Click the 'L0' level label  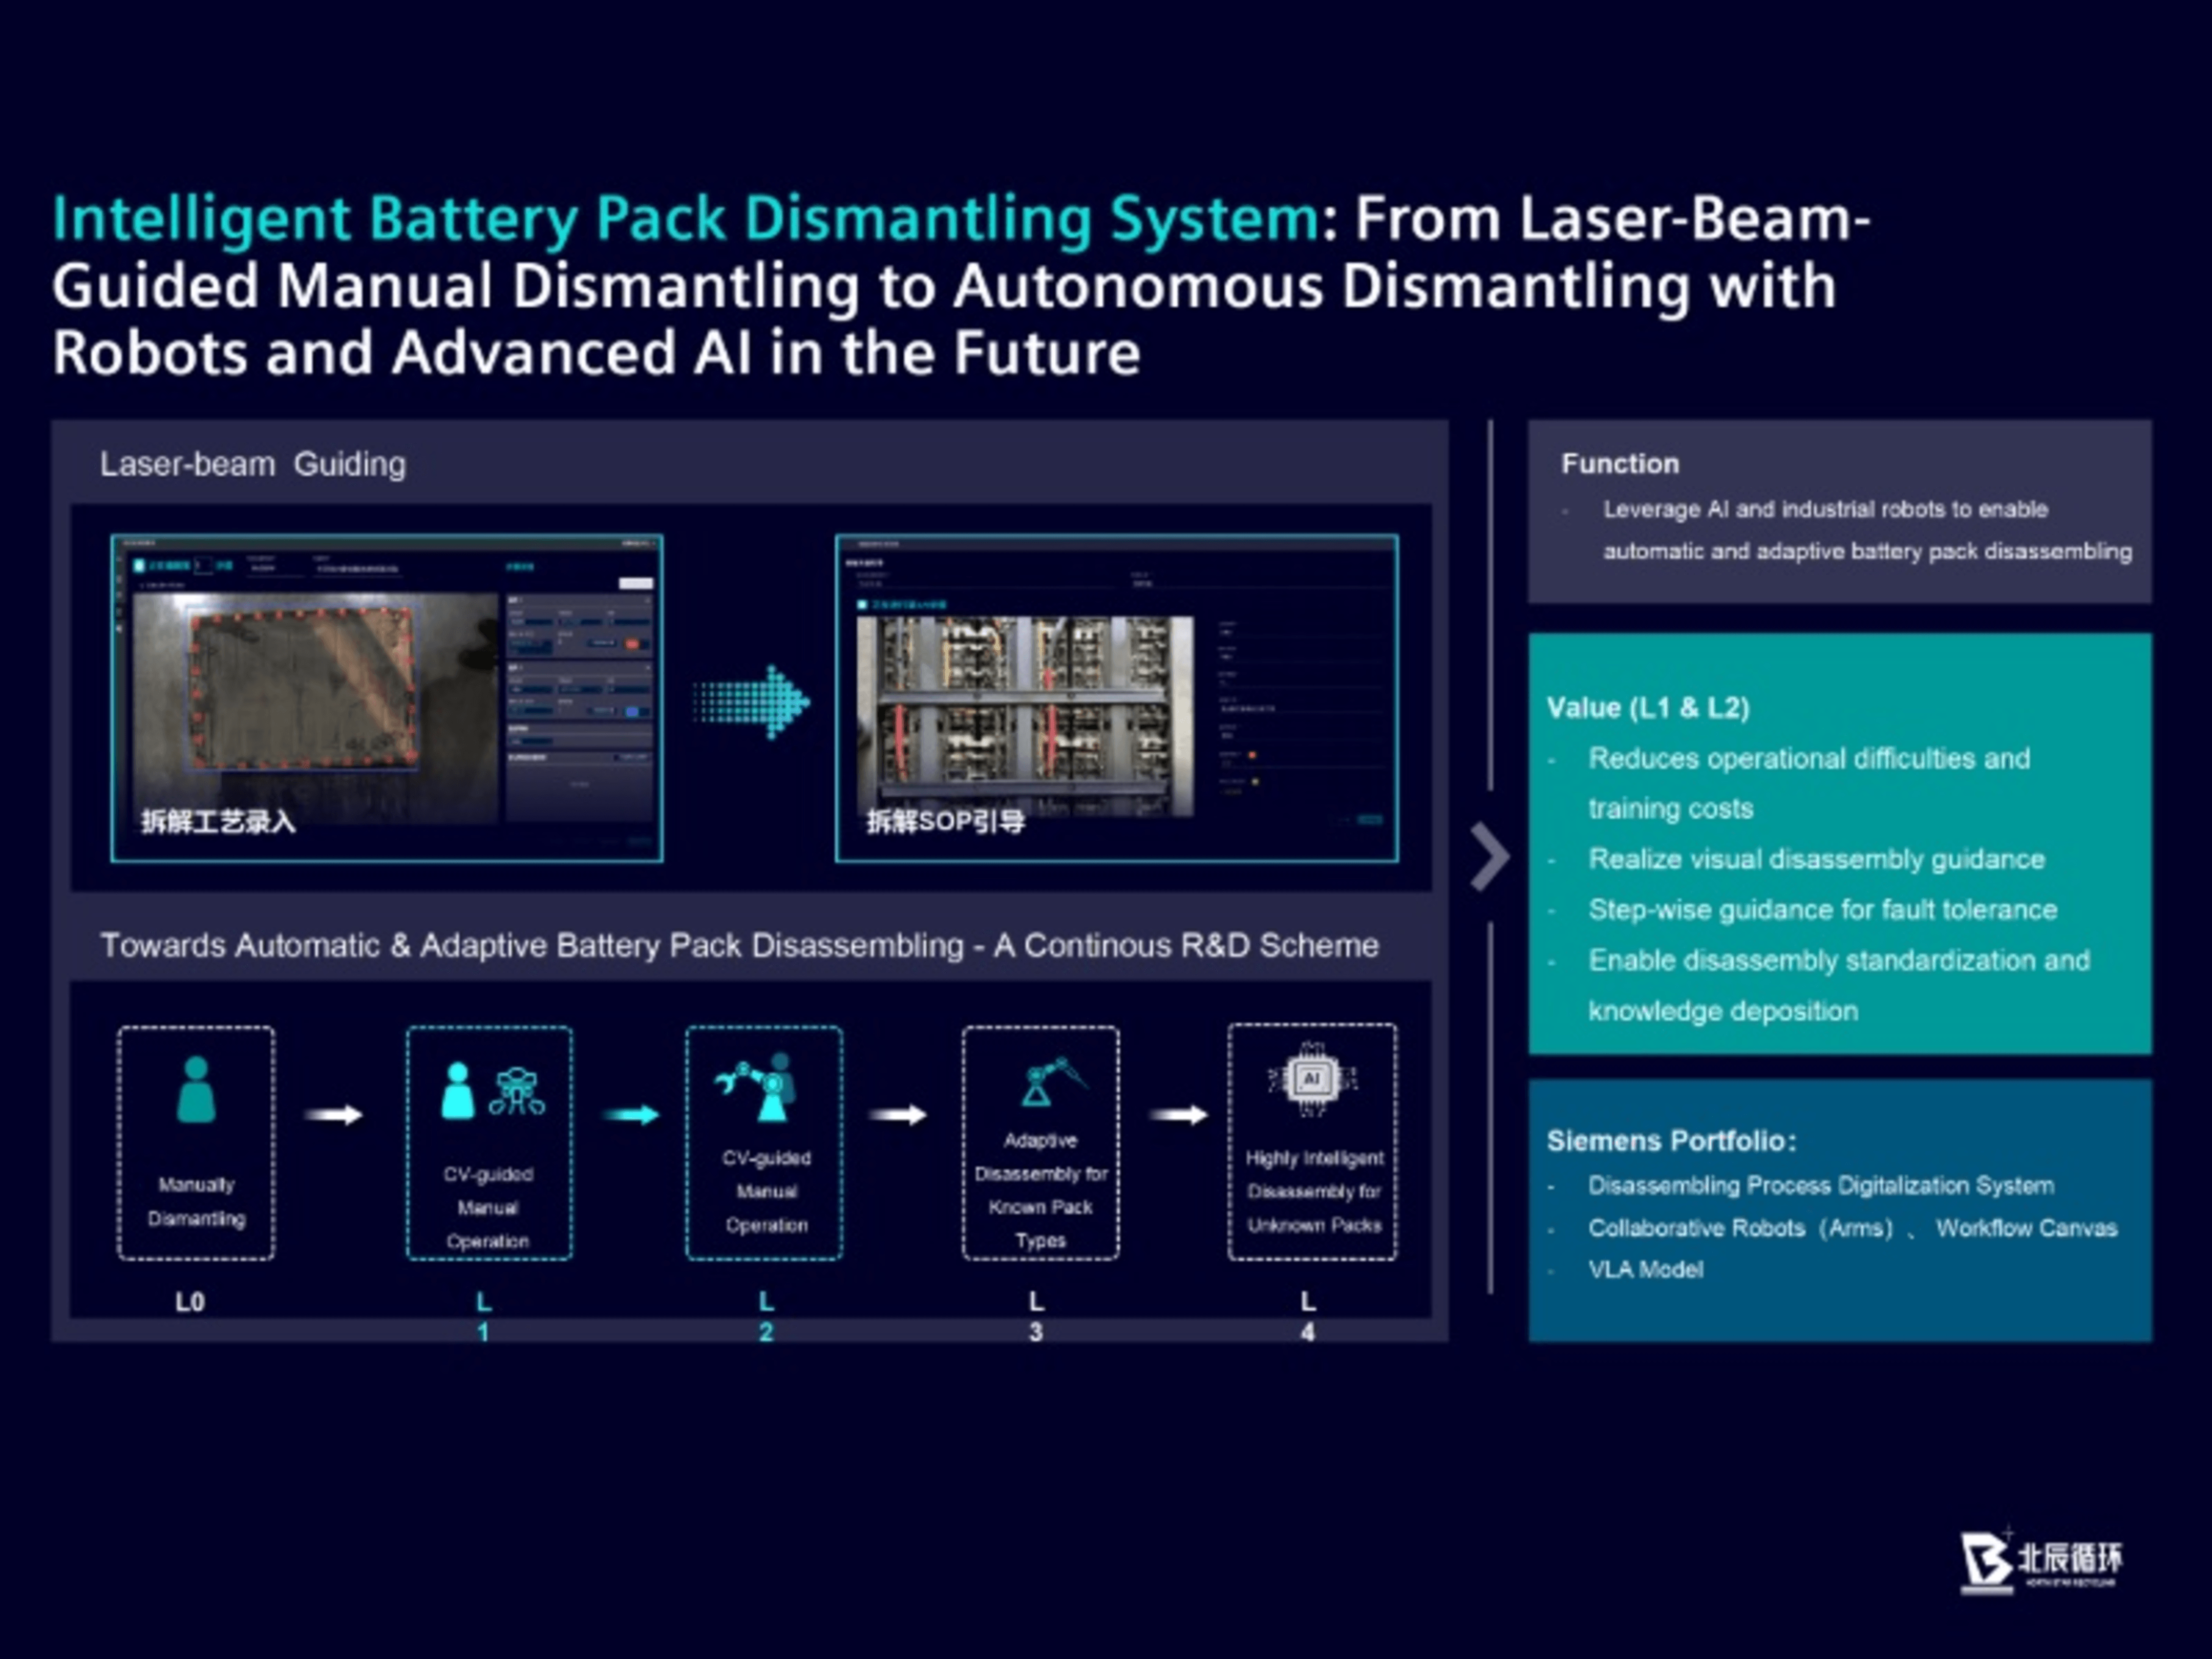[190, 1302]
